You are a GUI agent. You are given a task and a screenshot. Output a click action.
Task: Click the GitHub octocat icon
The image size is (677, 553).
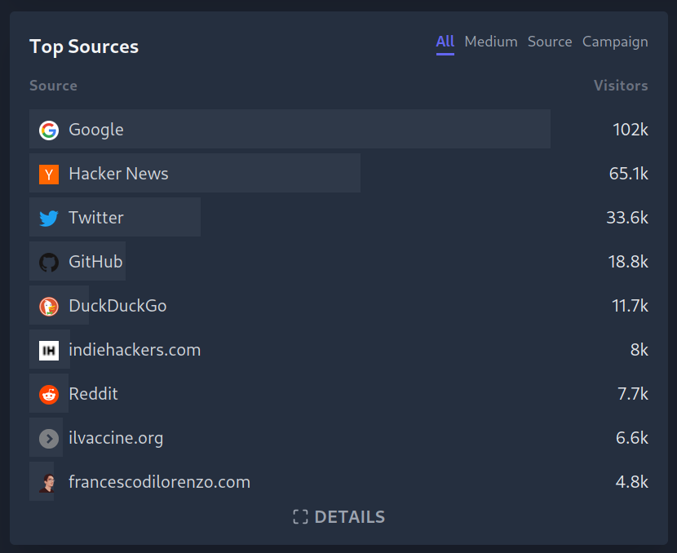(49, 262)
